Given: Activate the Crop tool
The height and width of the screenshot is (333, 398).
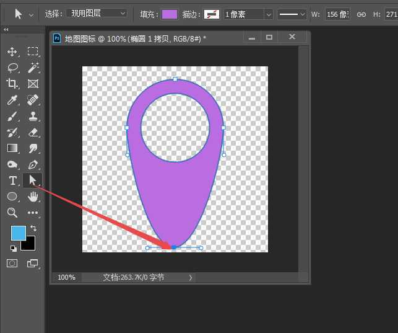Looking at the screenshot, I should click(12, 84).
